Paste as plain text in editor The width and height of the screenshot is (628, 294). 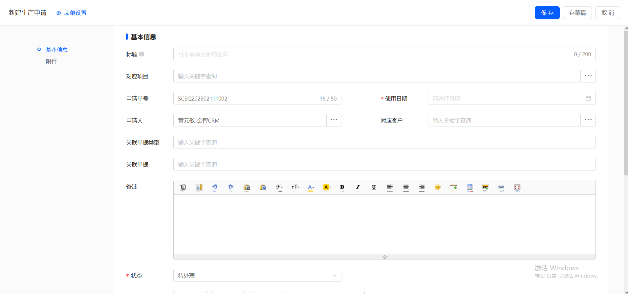tap(247, 187)
